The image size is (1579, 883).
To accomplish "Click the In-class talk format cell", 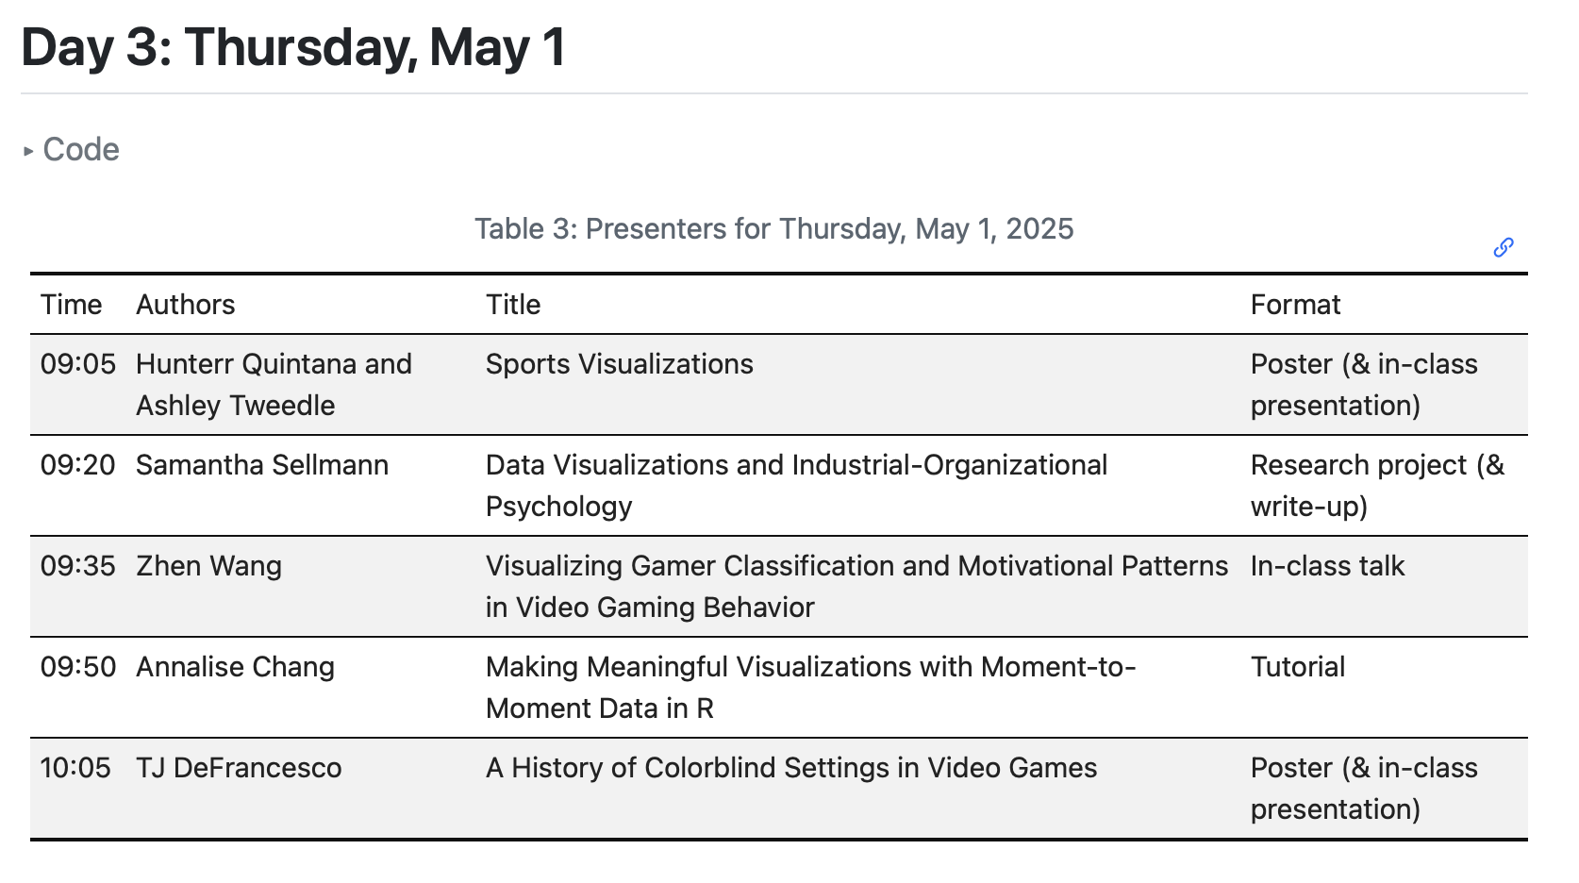I will [1327, 566].
